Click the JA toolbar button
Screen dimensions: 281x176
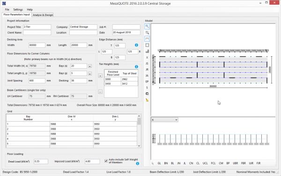(x=147, y=75)
